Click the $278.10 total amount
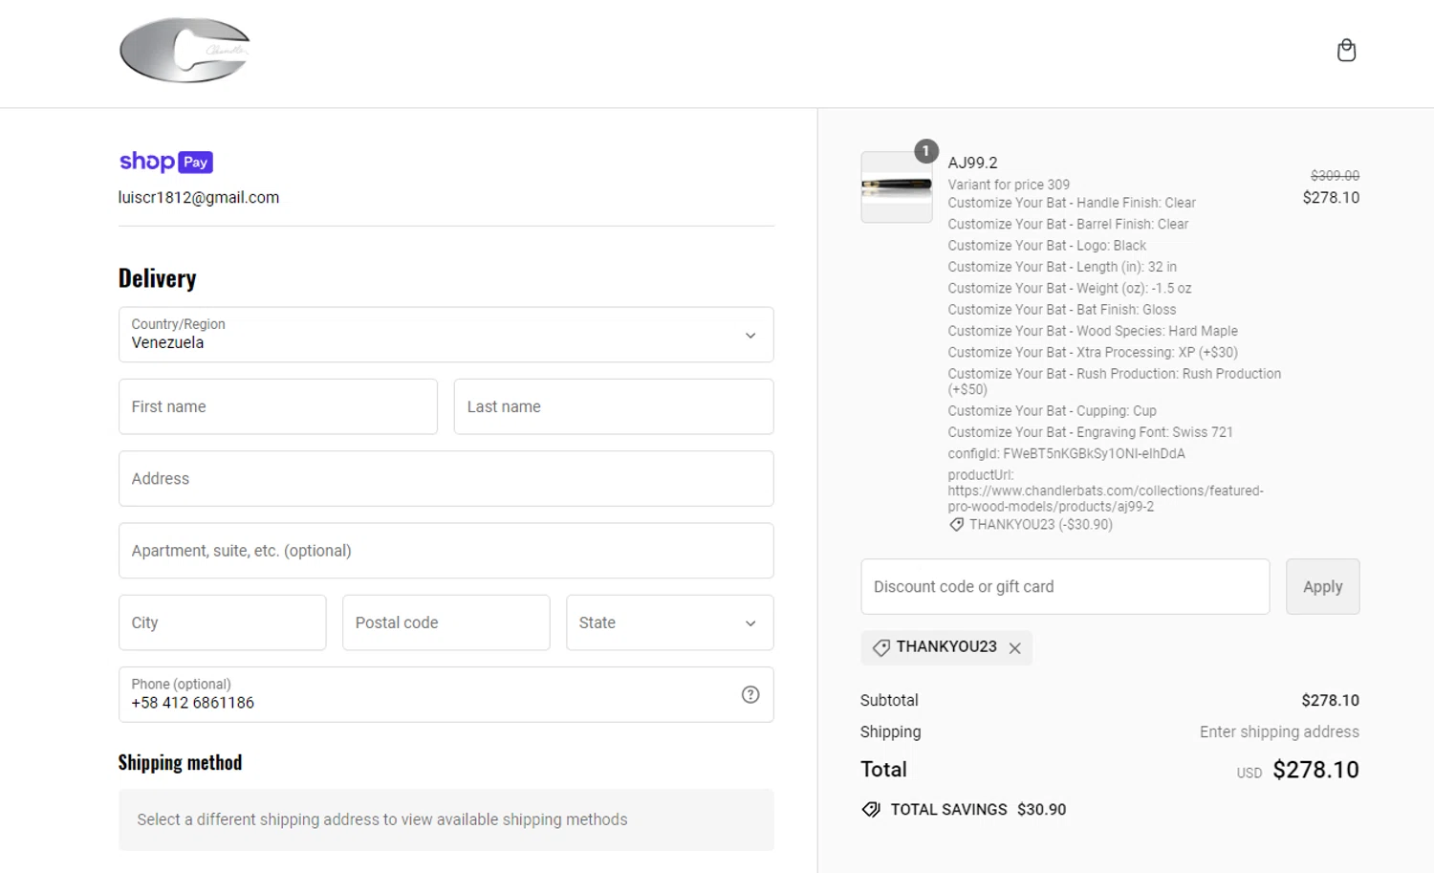The image size is (1434, 873). tap(1315, 770)
